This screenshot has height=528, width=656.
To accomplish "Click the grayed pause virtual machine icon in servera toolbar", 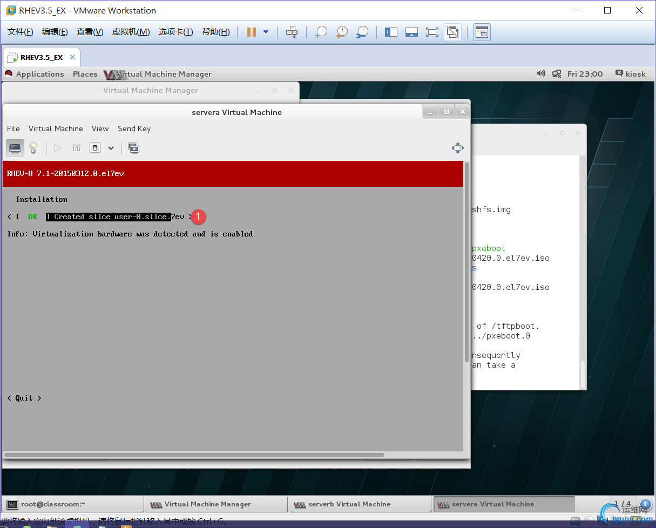I will (77, 147).
